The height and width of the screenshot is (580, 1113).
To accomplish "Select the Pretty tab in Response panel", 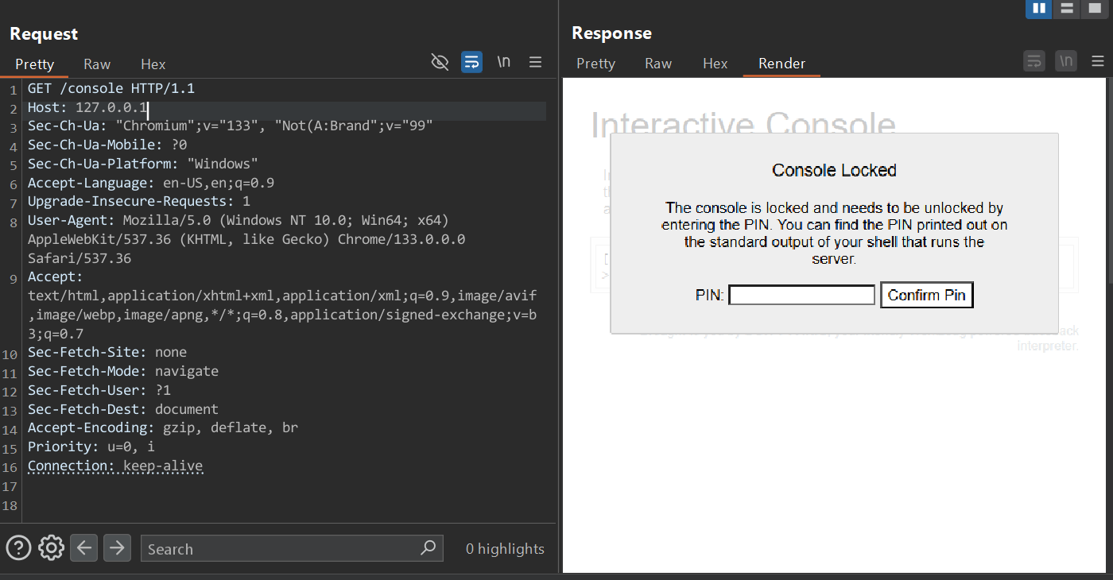I will point(595,64).
